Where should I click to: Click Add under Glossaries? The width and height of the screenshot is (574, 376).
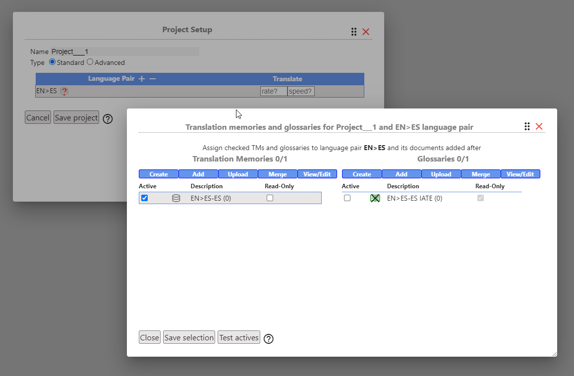coord(402,174)
